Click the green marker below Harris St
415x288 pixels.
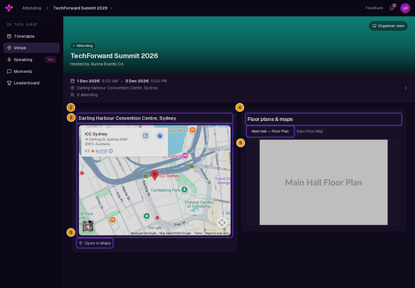pos(147,216)
